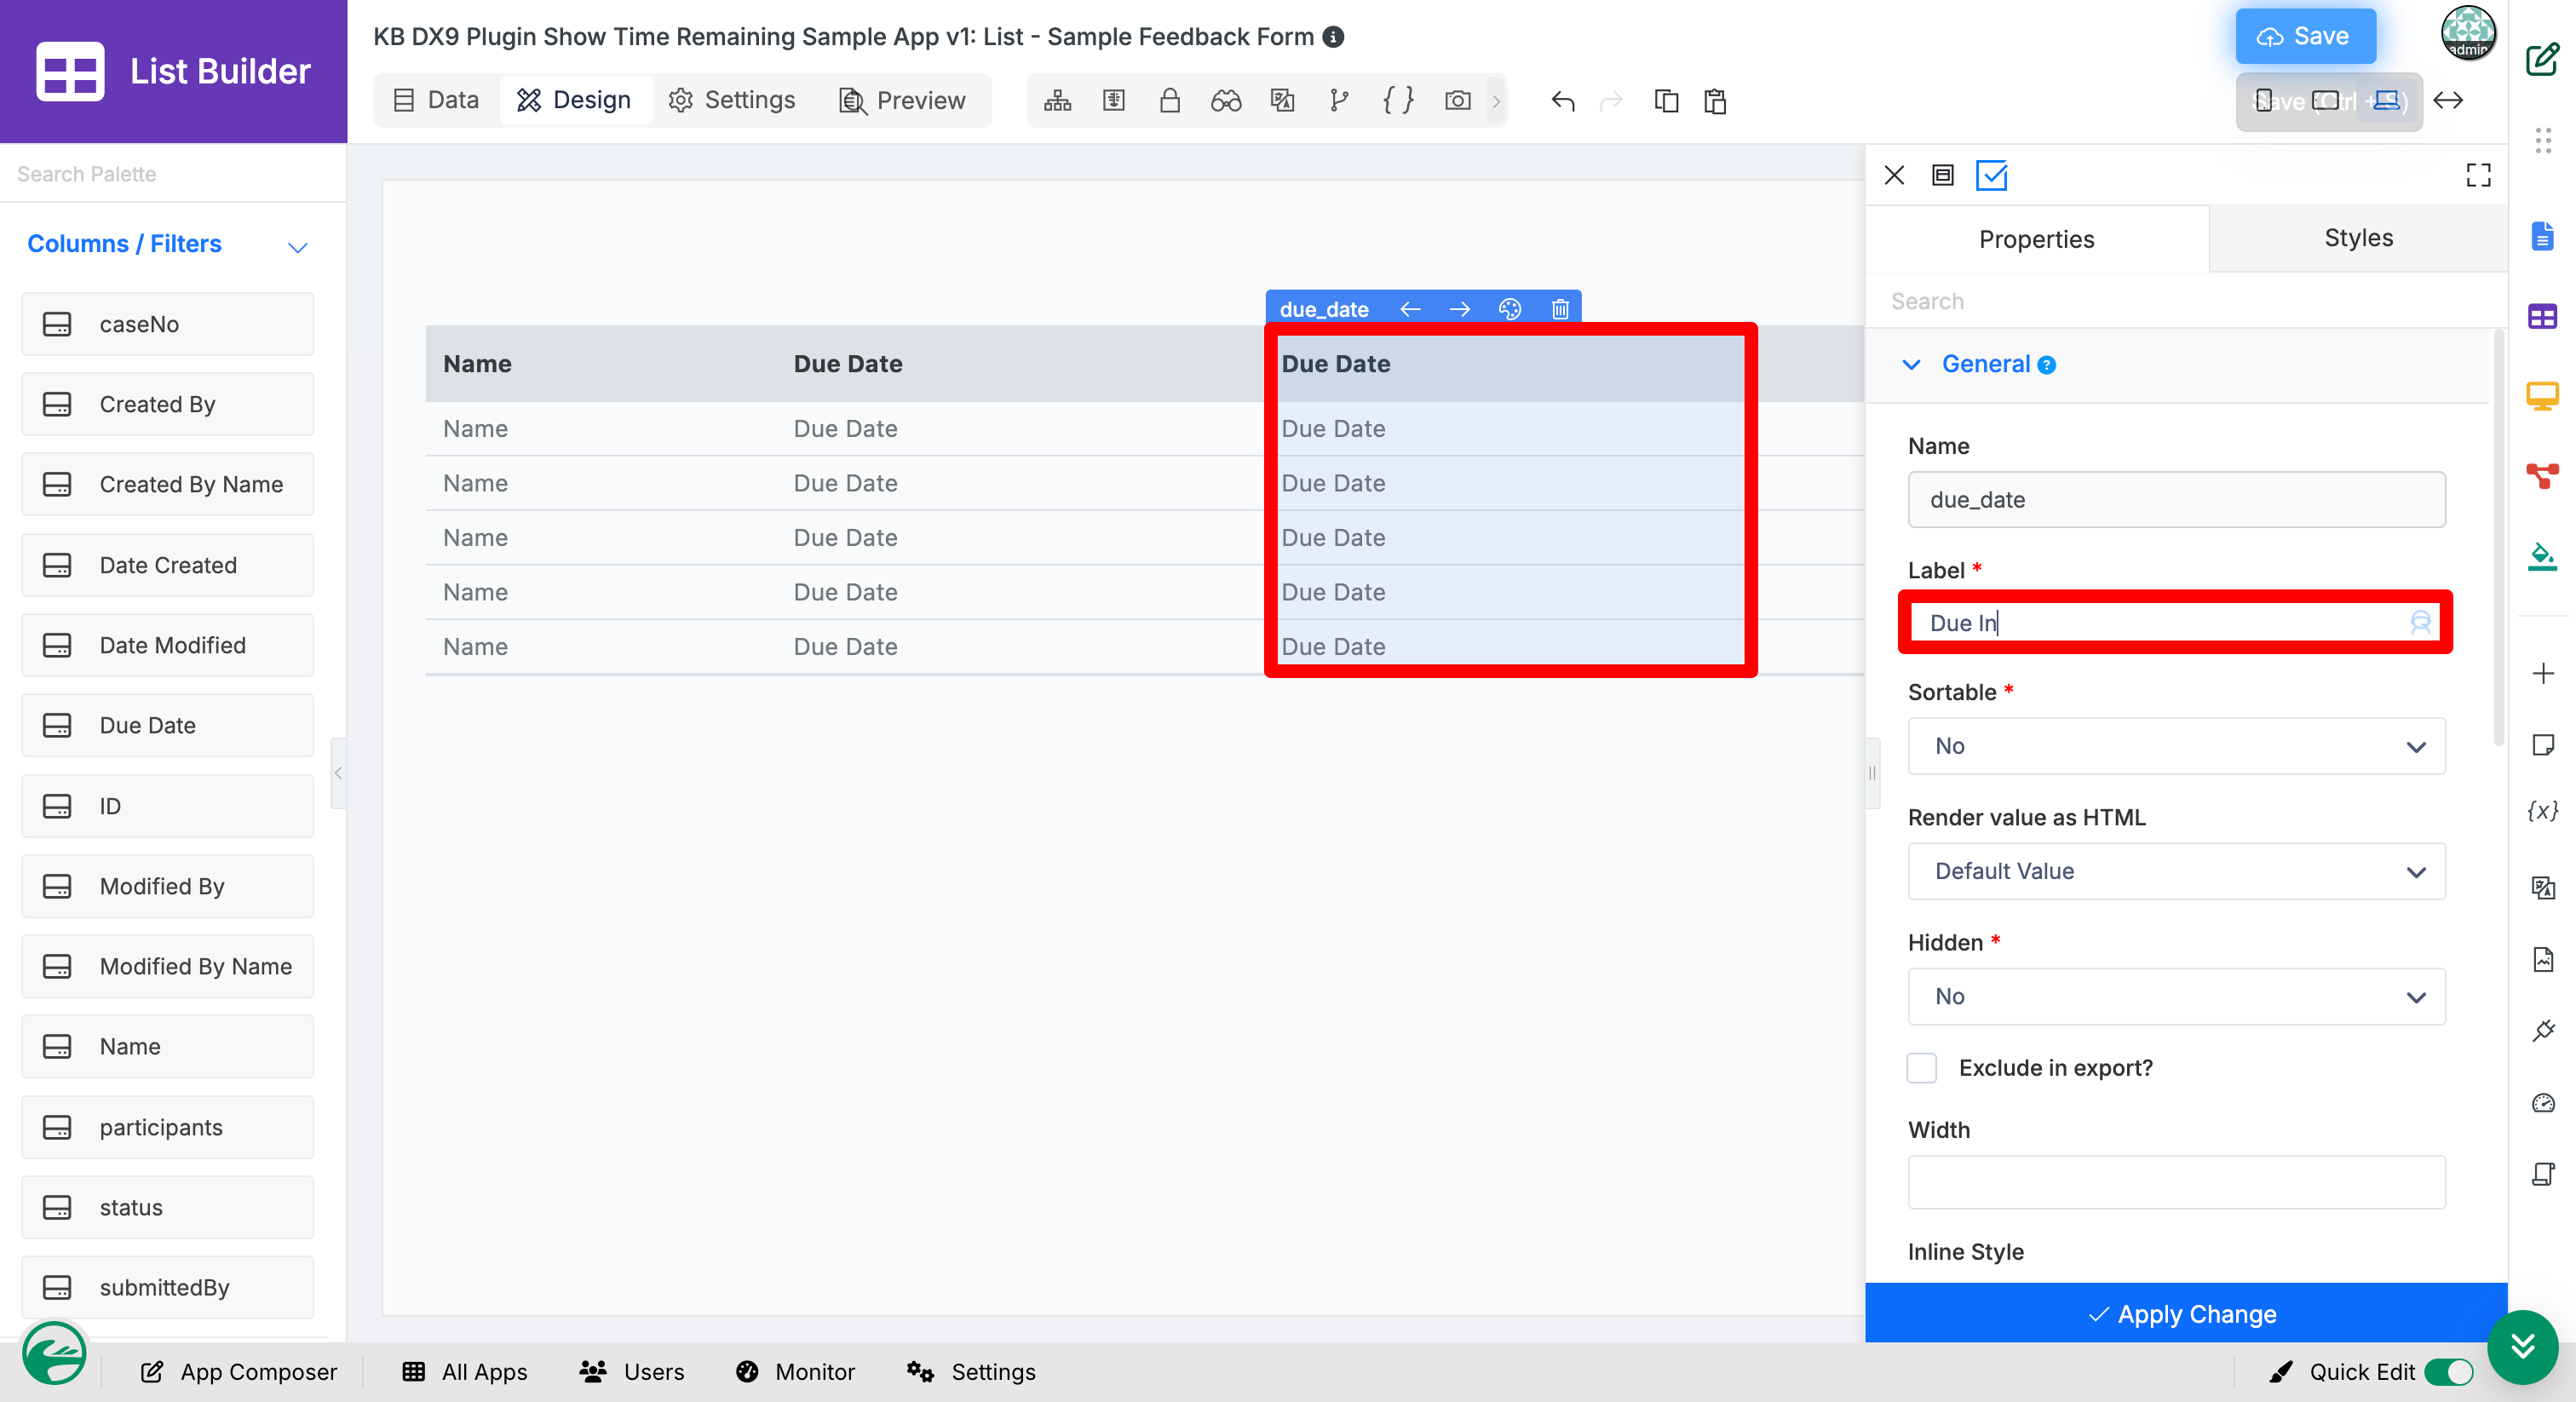2576x1402 pixels.
Task: Collapse the left palette with handle arrow
Action: tap(338, 773)
